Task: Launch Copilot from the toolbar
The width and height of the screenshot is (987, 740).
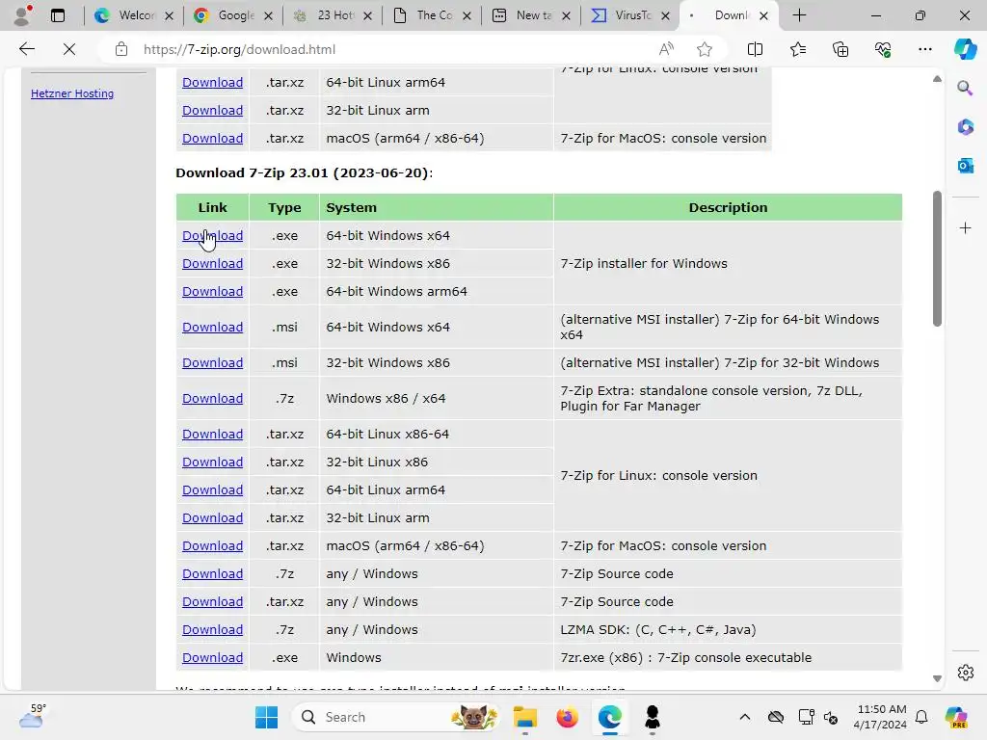Action: [x=965, y=49]
